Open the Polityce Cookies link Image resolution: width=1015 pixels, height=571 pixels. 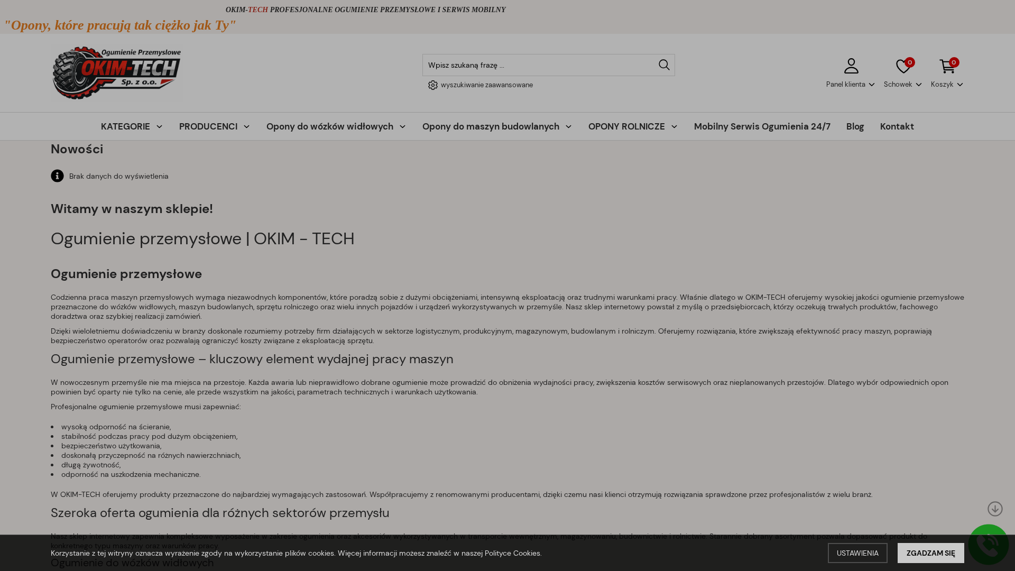pos(512,553)
